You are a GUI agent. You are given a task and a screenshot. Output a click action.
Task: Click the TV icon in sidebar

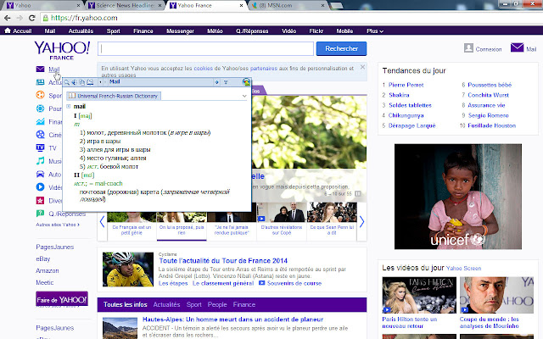[x=41, y=147]
